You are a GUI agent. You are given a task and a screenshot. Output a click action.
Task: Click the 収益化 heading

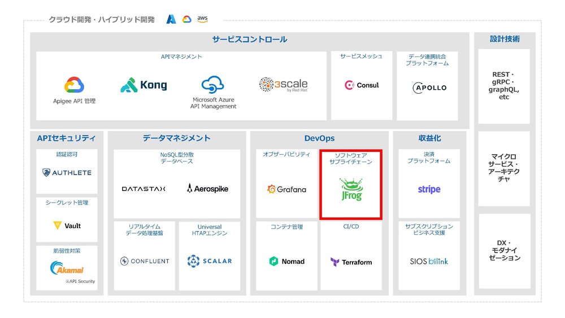point(429,138)
